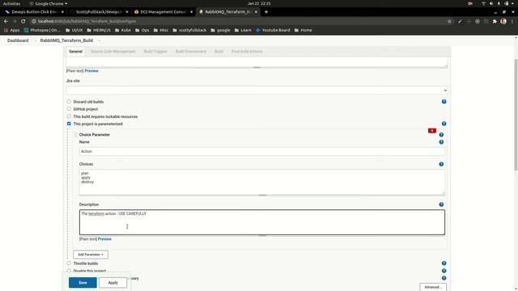Viewport: 518px width, 291px height.
Task: Click the Apply button
Action: 113,282
